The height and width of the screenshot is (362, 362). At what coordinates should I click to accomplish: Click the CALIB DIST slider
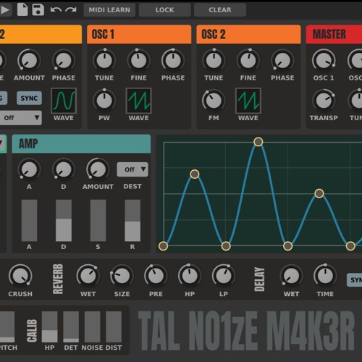(114, 327)
